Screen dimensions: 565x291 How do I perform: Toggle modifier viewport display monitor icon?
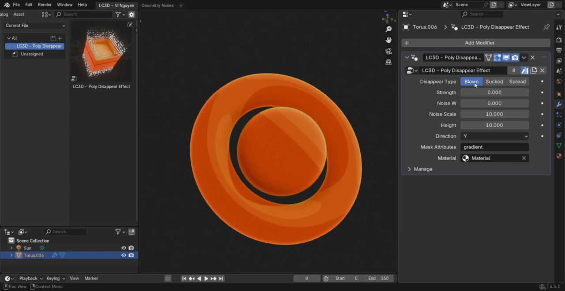(506, 58)
